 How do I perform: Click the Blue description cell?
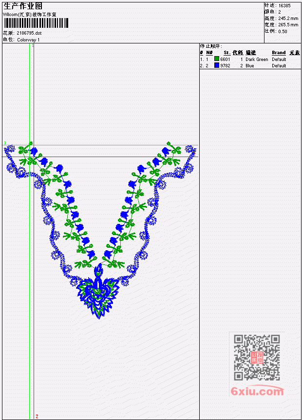[250, 66]
